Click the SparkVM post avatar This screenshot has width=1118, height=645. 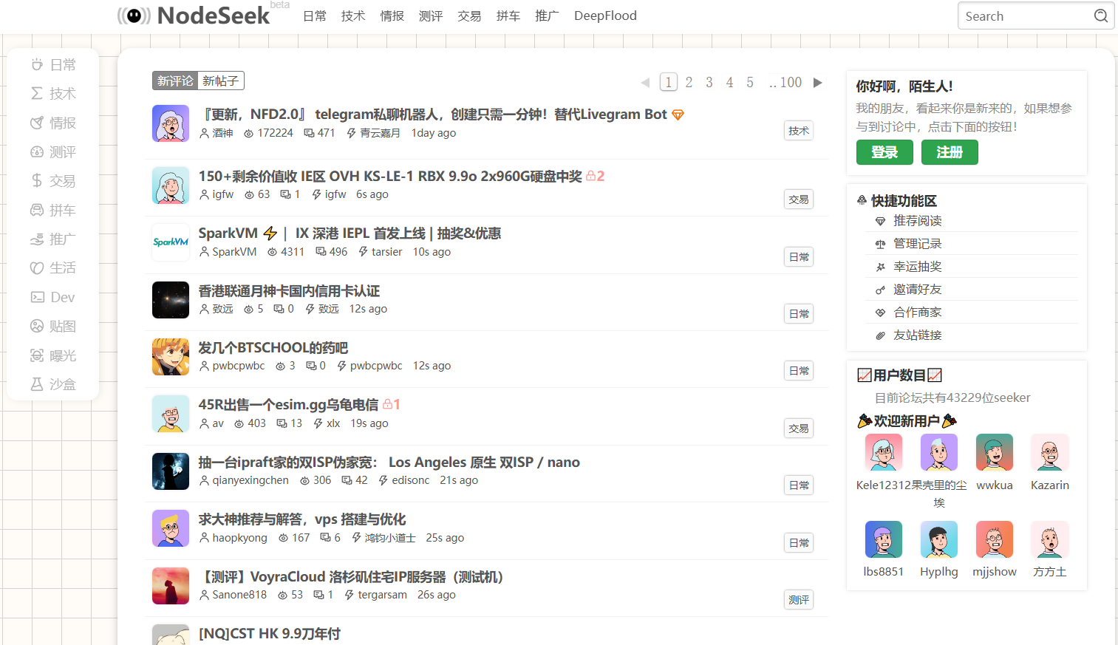171,242
